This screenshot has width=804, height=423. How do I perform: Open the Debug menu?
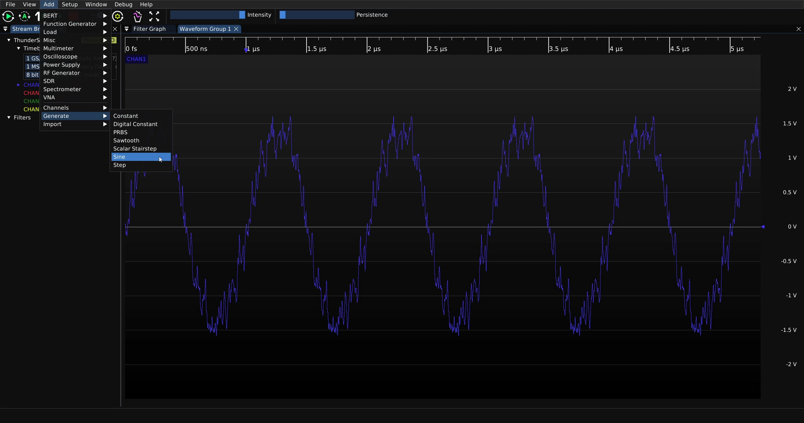pos(123,4)
